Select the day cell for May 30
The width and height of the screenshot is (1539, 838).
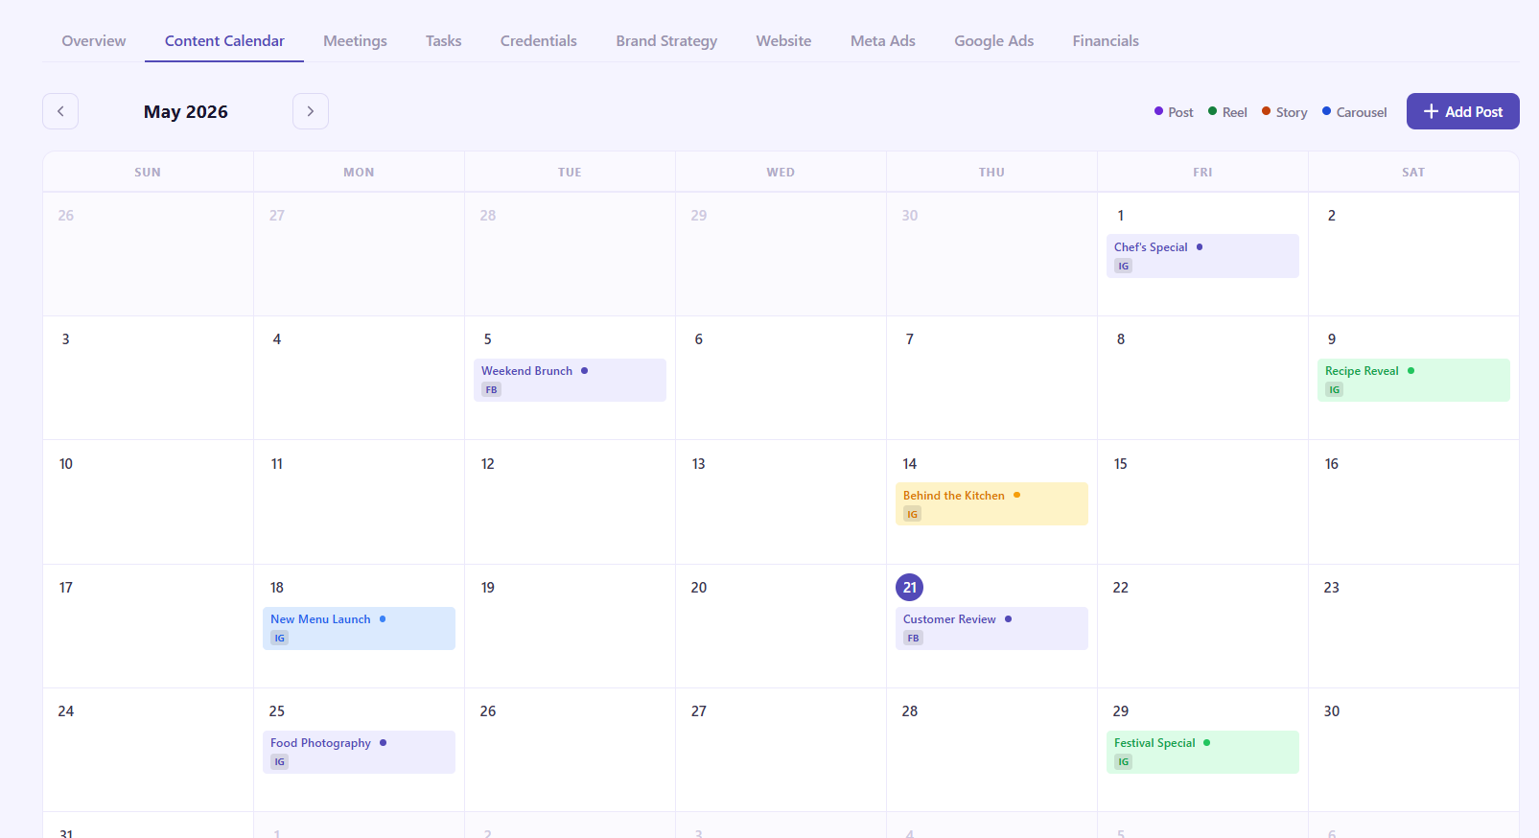[x=1413, y=750]
